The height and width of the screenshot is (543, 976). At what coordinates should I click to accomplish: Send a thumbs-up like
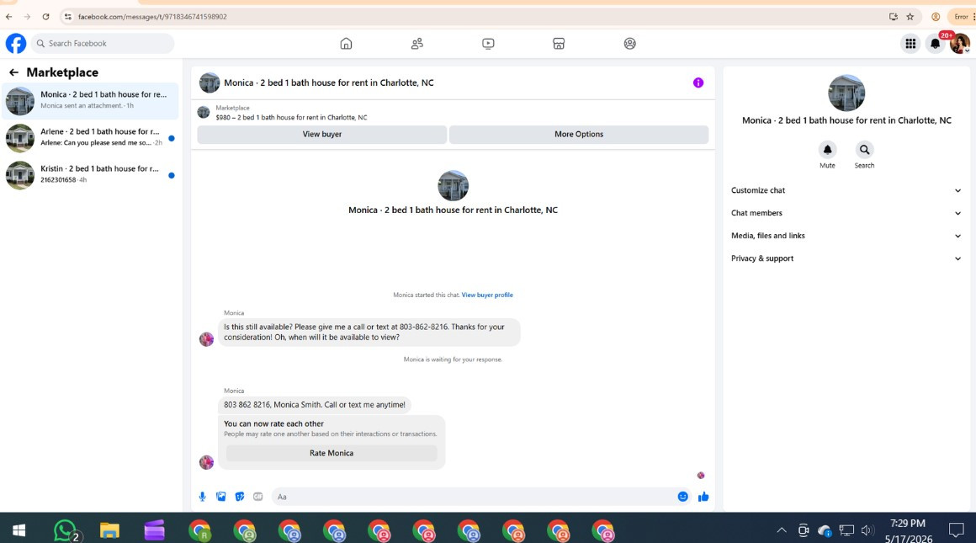pyautogui.click(x=703, y=497)
